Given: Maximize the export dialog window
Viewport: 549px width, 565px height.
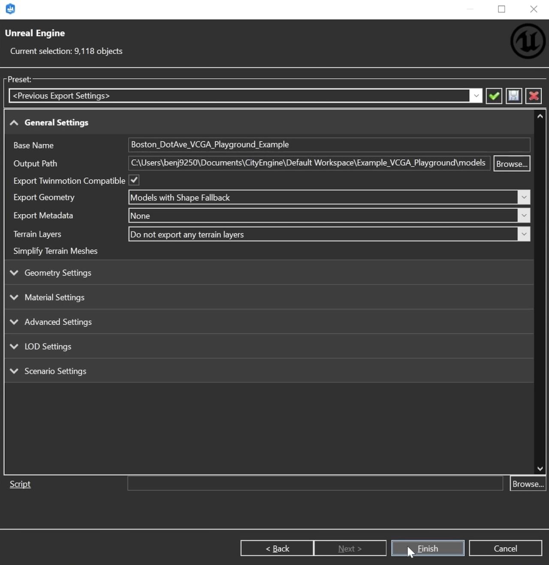Looking at the screenshot, I should (x=501, y=9).
